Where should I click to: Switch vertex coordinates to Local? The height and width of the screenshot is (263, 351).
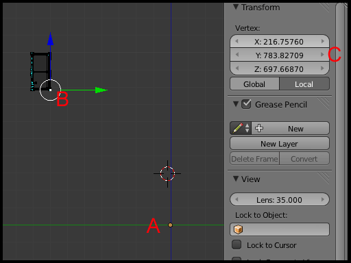pyautogui.click(x=304, y=84)
